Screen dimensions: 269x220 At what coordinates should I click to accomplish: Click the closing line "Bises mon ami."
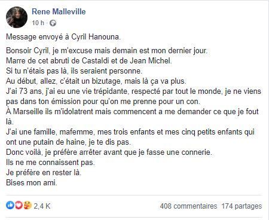[32, 183]
